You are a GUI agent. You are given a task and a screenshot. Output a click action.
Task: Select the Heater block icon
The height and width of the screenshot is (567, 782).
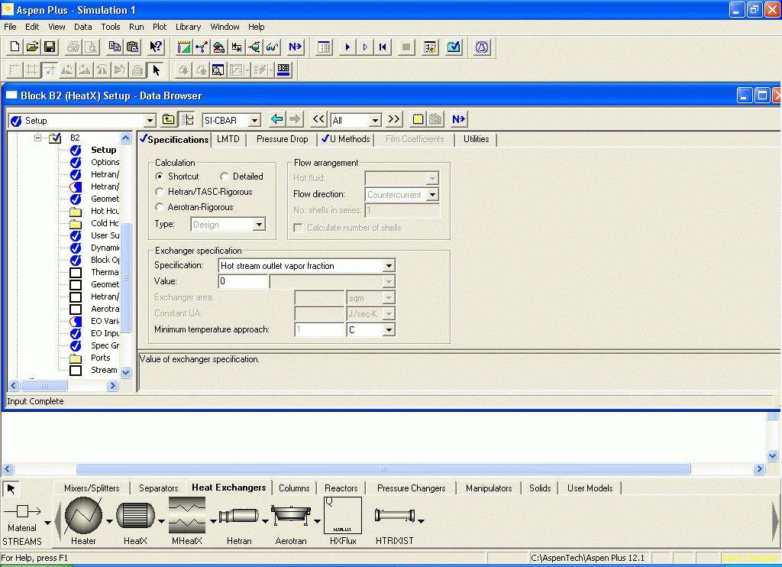click(x=83, y=516)
